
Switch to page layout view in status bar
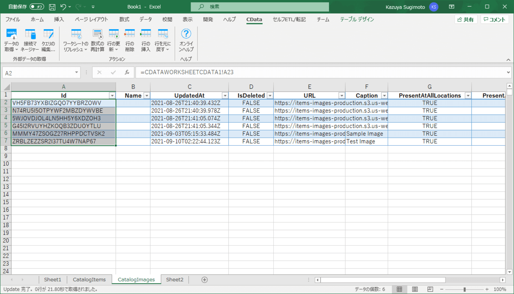click(415, 289)
